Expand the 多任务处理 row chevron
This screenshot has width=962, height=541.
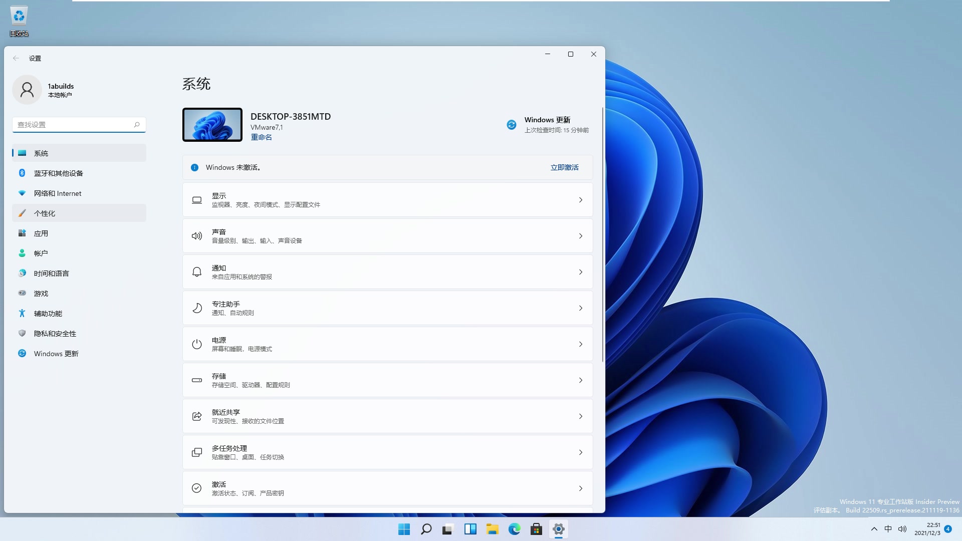[581, 452]
